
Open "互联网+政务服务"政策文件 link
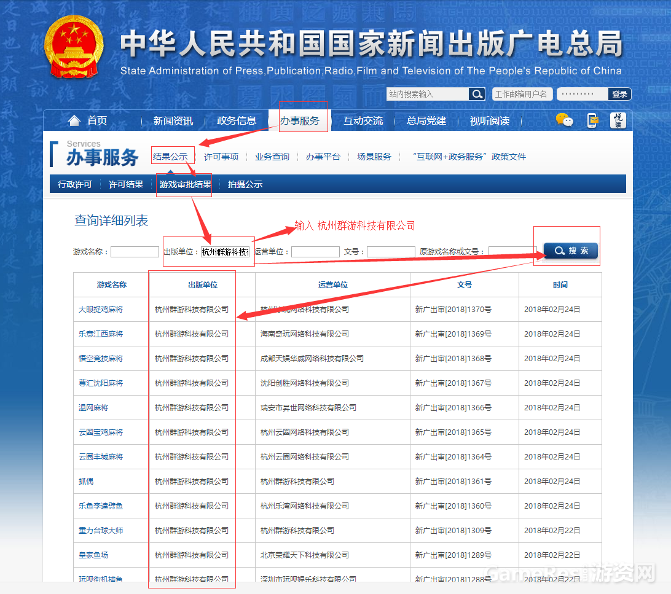click(469, 157)
